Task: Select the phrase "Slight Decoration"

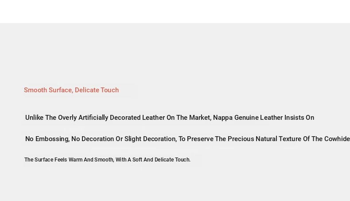Action: click(x=150, y=139)
